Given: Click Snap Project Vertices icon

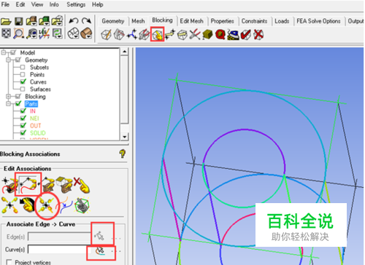Looking at the screenshot, I should coord(47,205).
